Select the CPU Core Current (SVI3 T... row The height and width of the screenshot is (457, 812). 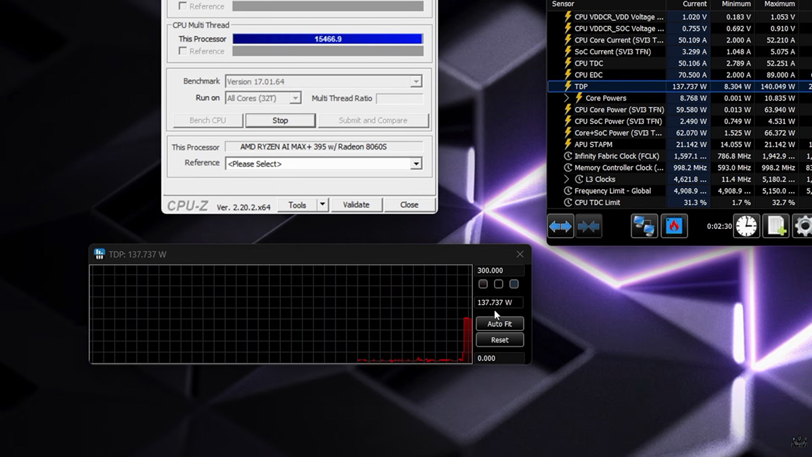(x=679, y=40)
